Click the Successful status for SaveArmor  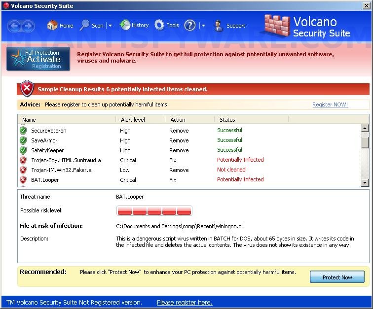[x=229, y=140]
